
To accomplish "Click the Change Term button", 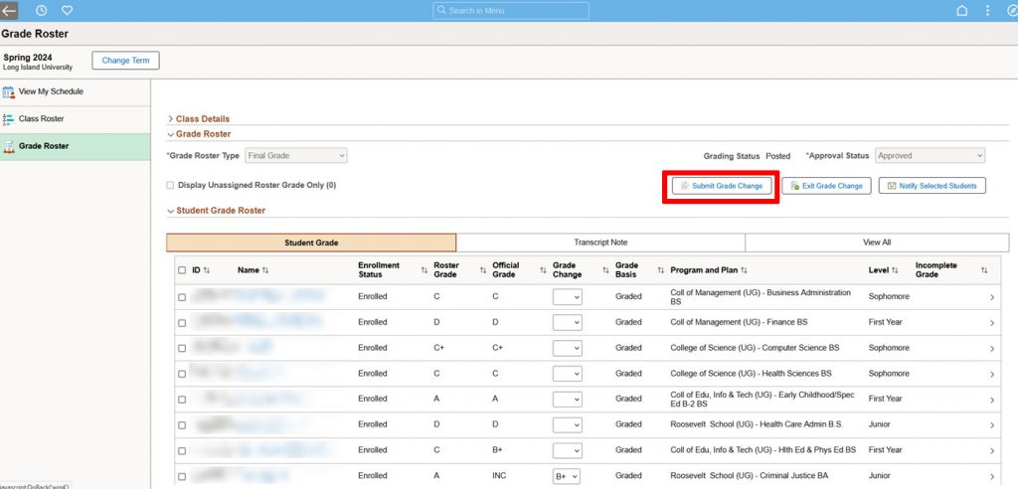I will tap(125, 61).
